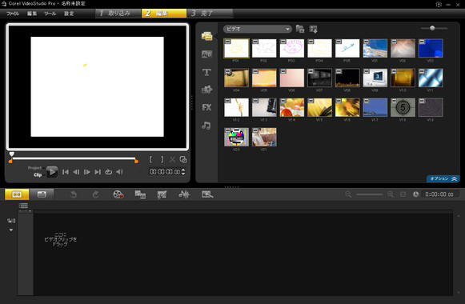Viewport: 465px width, 304px height.
Task: Adjust the timeline zoom slider
Action: click(370, 194)
